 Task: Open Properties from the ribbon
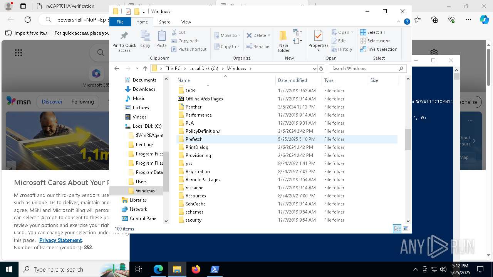pyautogui.click(x=318, y=41)
